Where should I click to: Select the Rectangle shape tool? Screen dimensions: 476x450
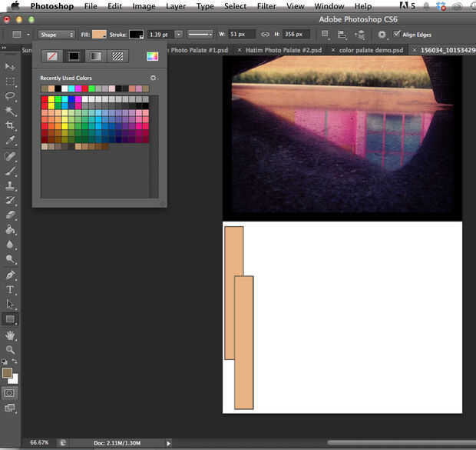(x=10, y=319)
